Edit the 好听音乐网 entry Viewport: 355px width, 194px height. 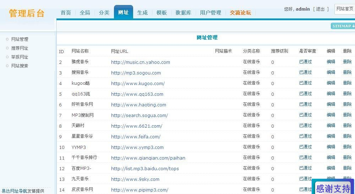331,104
